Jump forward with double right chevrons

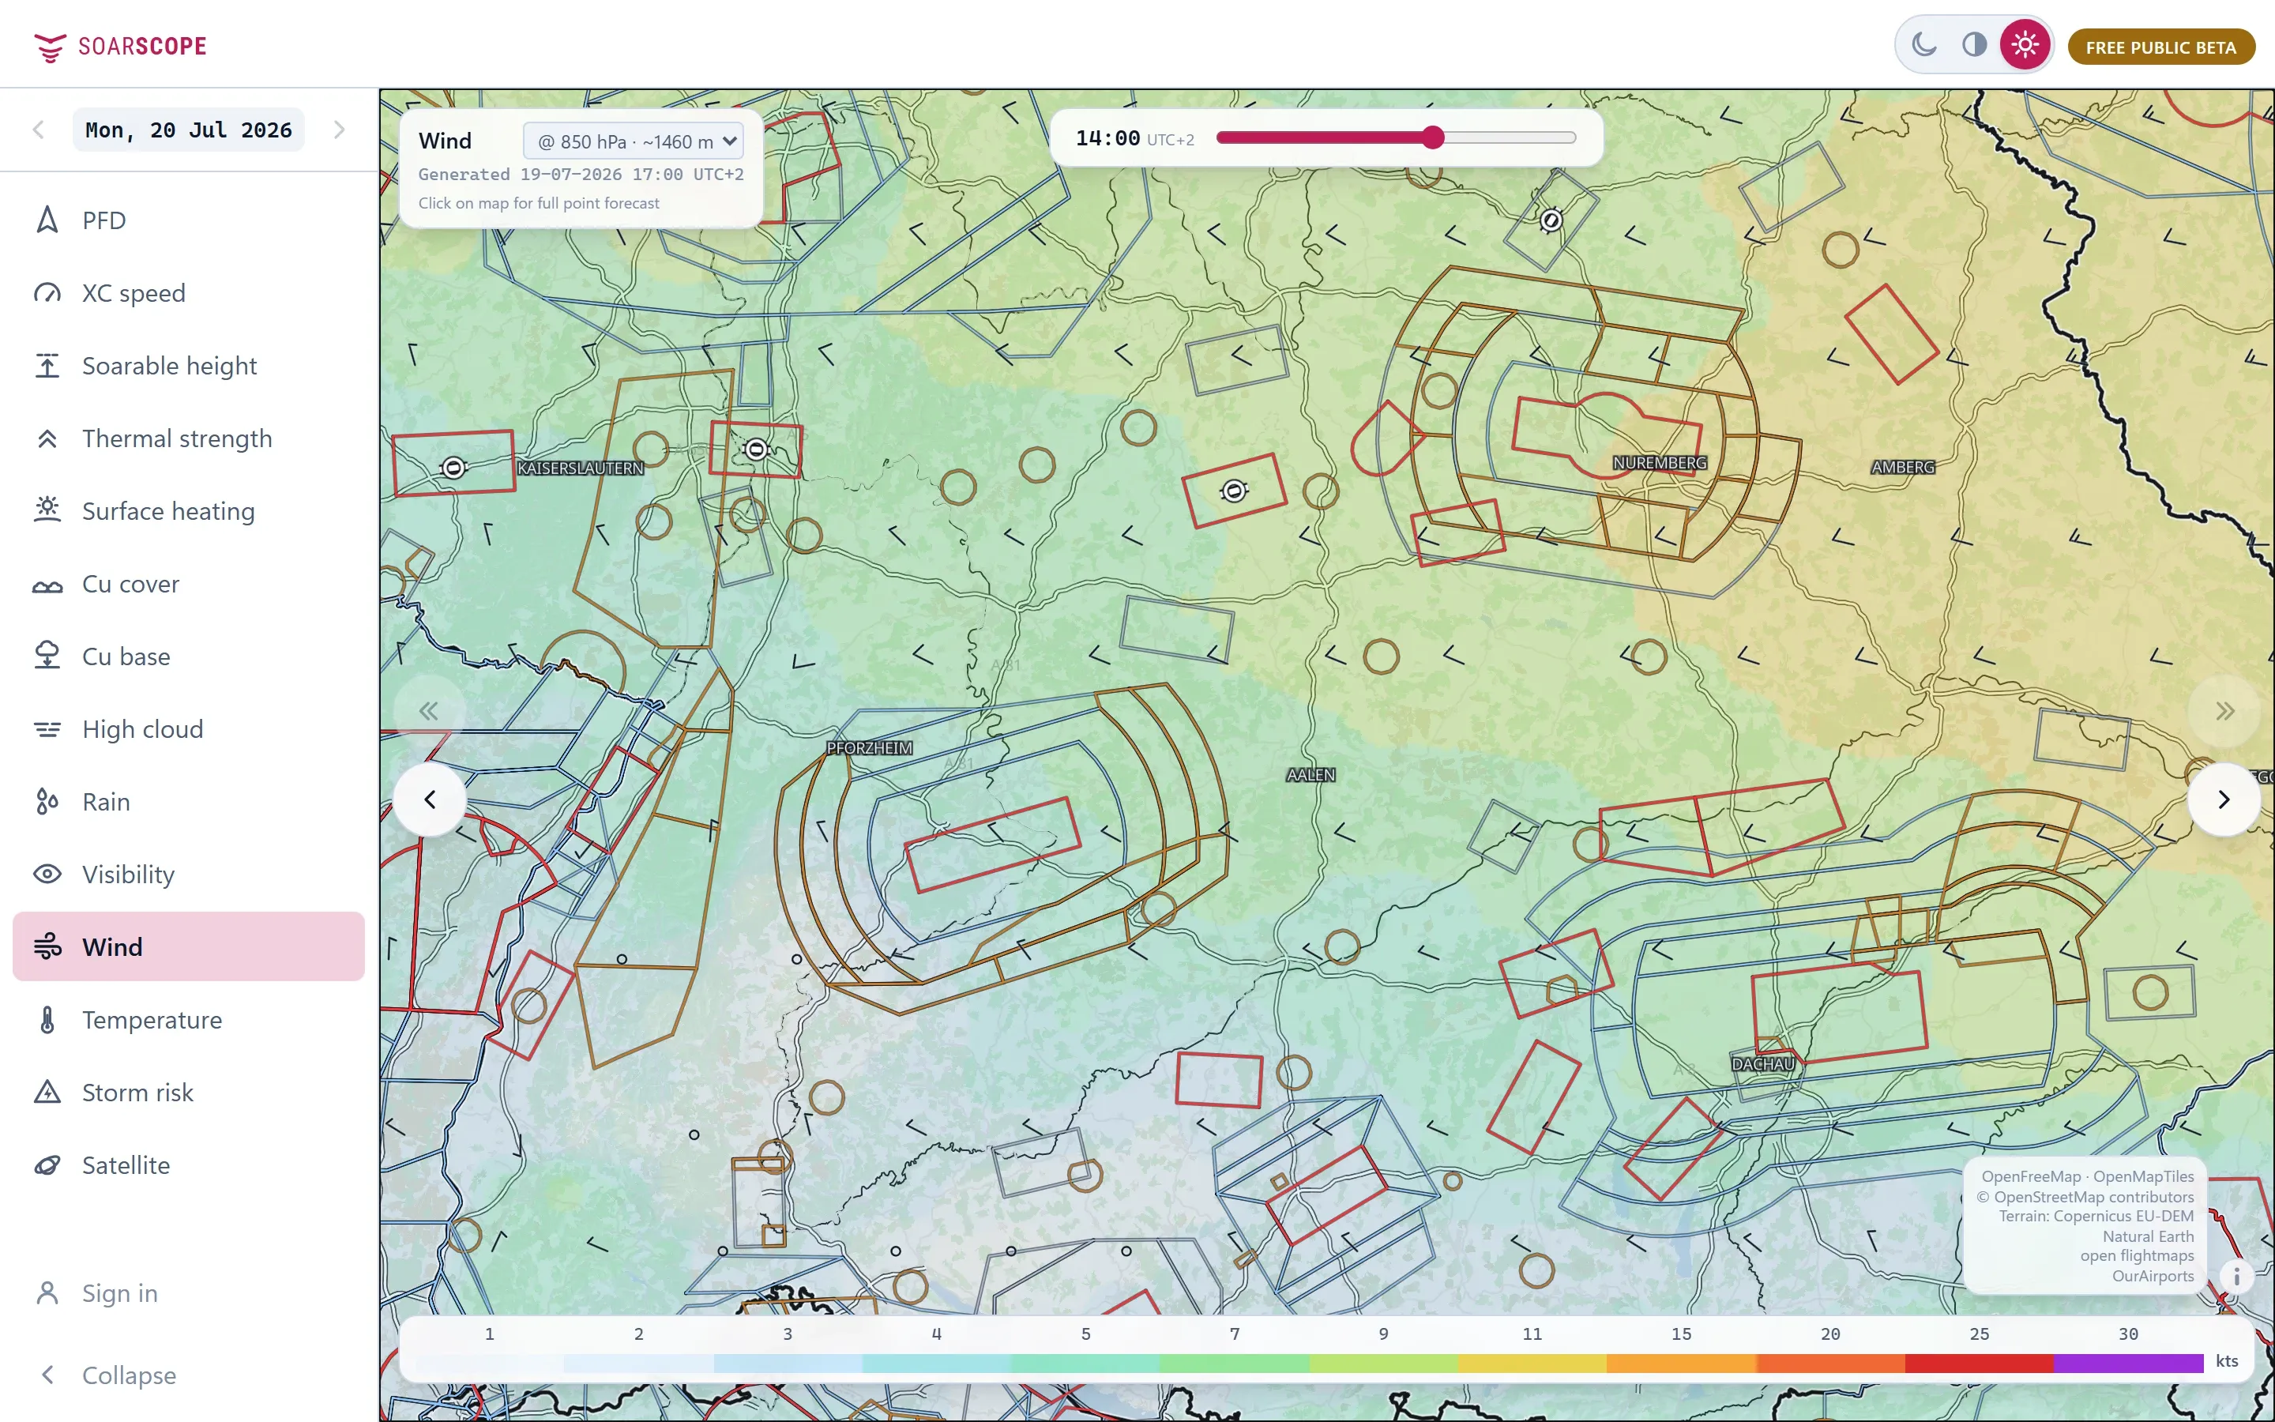click(2224, 711)
